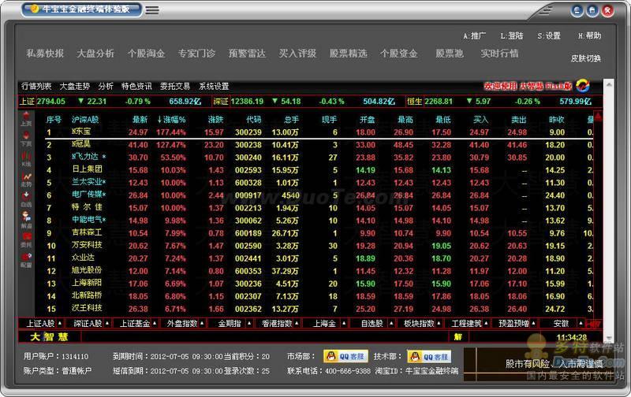Open 解盘 analyst icon in sidebar

click(x=26, y=221)
